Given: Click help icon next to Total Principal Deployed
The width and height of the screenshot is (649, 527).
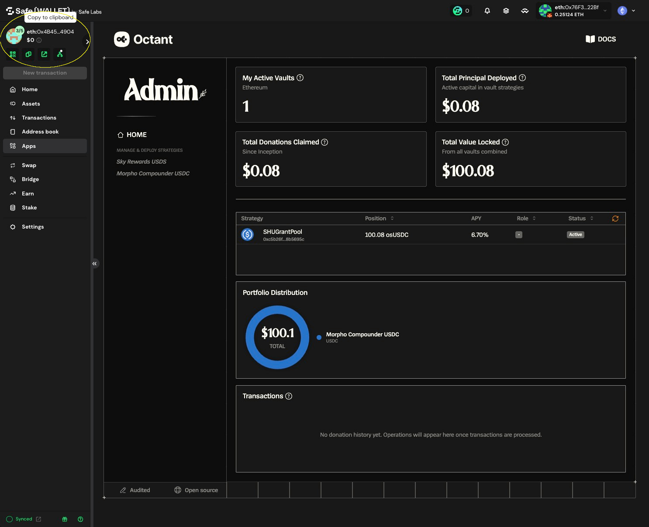Looking at the screenshot, I should click(522, 78).
